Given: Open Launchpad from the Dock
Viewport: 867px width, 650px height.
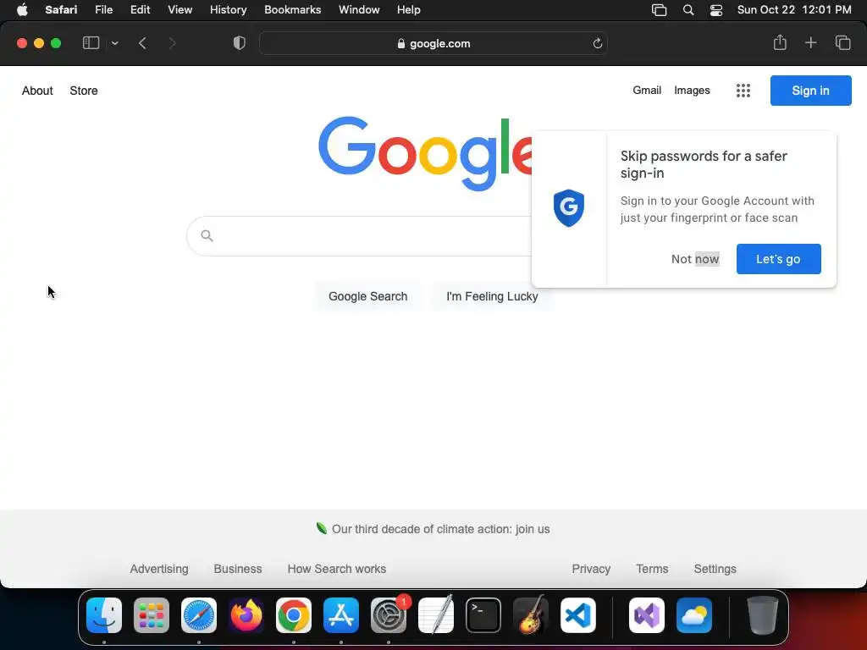Looking at the screenshot, I should 152,615.
